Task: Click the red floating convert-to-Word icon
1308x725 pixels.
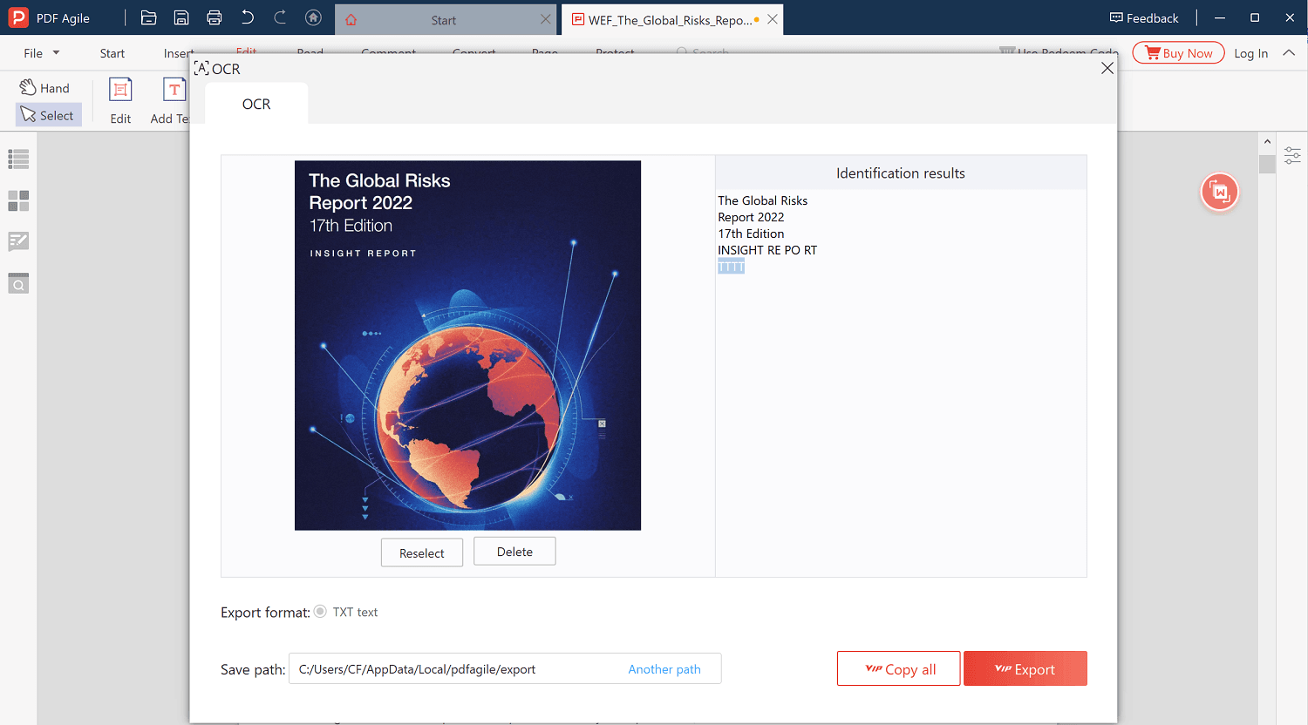Action: (1219, 192)
